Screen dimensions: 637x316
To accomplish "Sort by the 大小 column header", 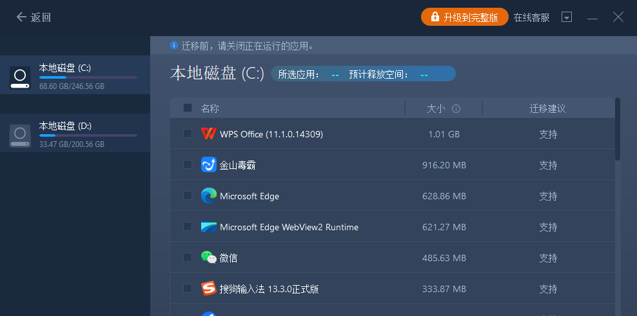I will tap(436, 108).
